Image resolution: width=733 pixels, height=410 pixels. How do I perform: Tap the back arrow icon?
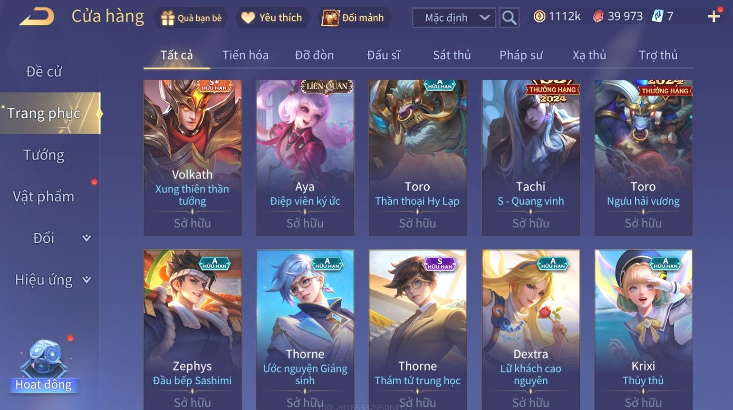36,17
